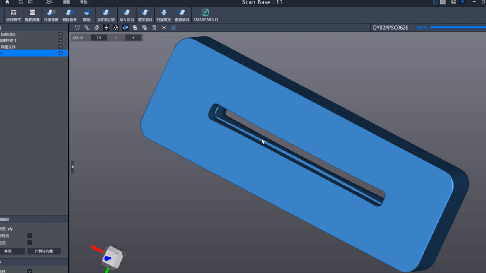Increase point size with plus button
This screenshot has width=486, height=273.
(x=133, y=38)
